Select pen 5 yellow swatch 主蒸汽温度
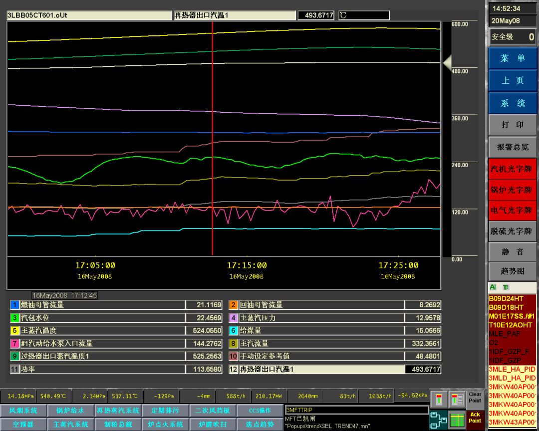 pyautogui.click(x=14, y=331)
